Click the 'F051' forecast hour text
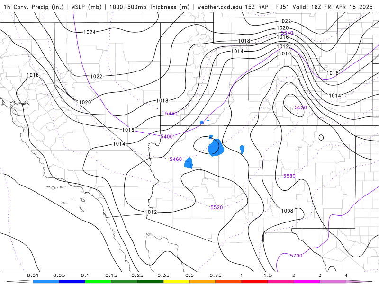The width and height of the screenshot is (379, 284). (282, 7)
